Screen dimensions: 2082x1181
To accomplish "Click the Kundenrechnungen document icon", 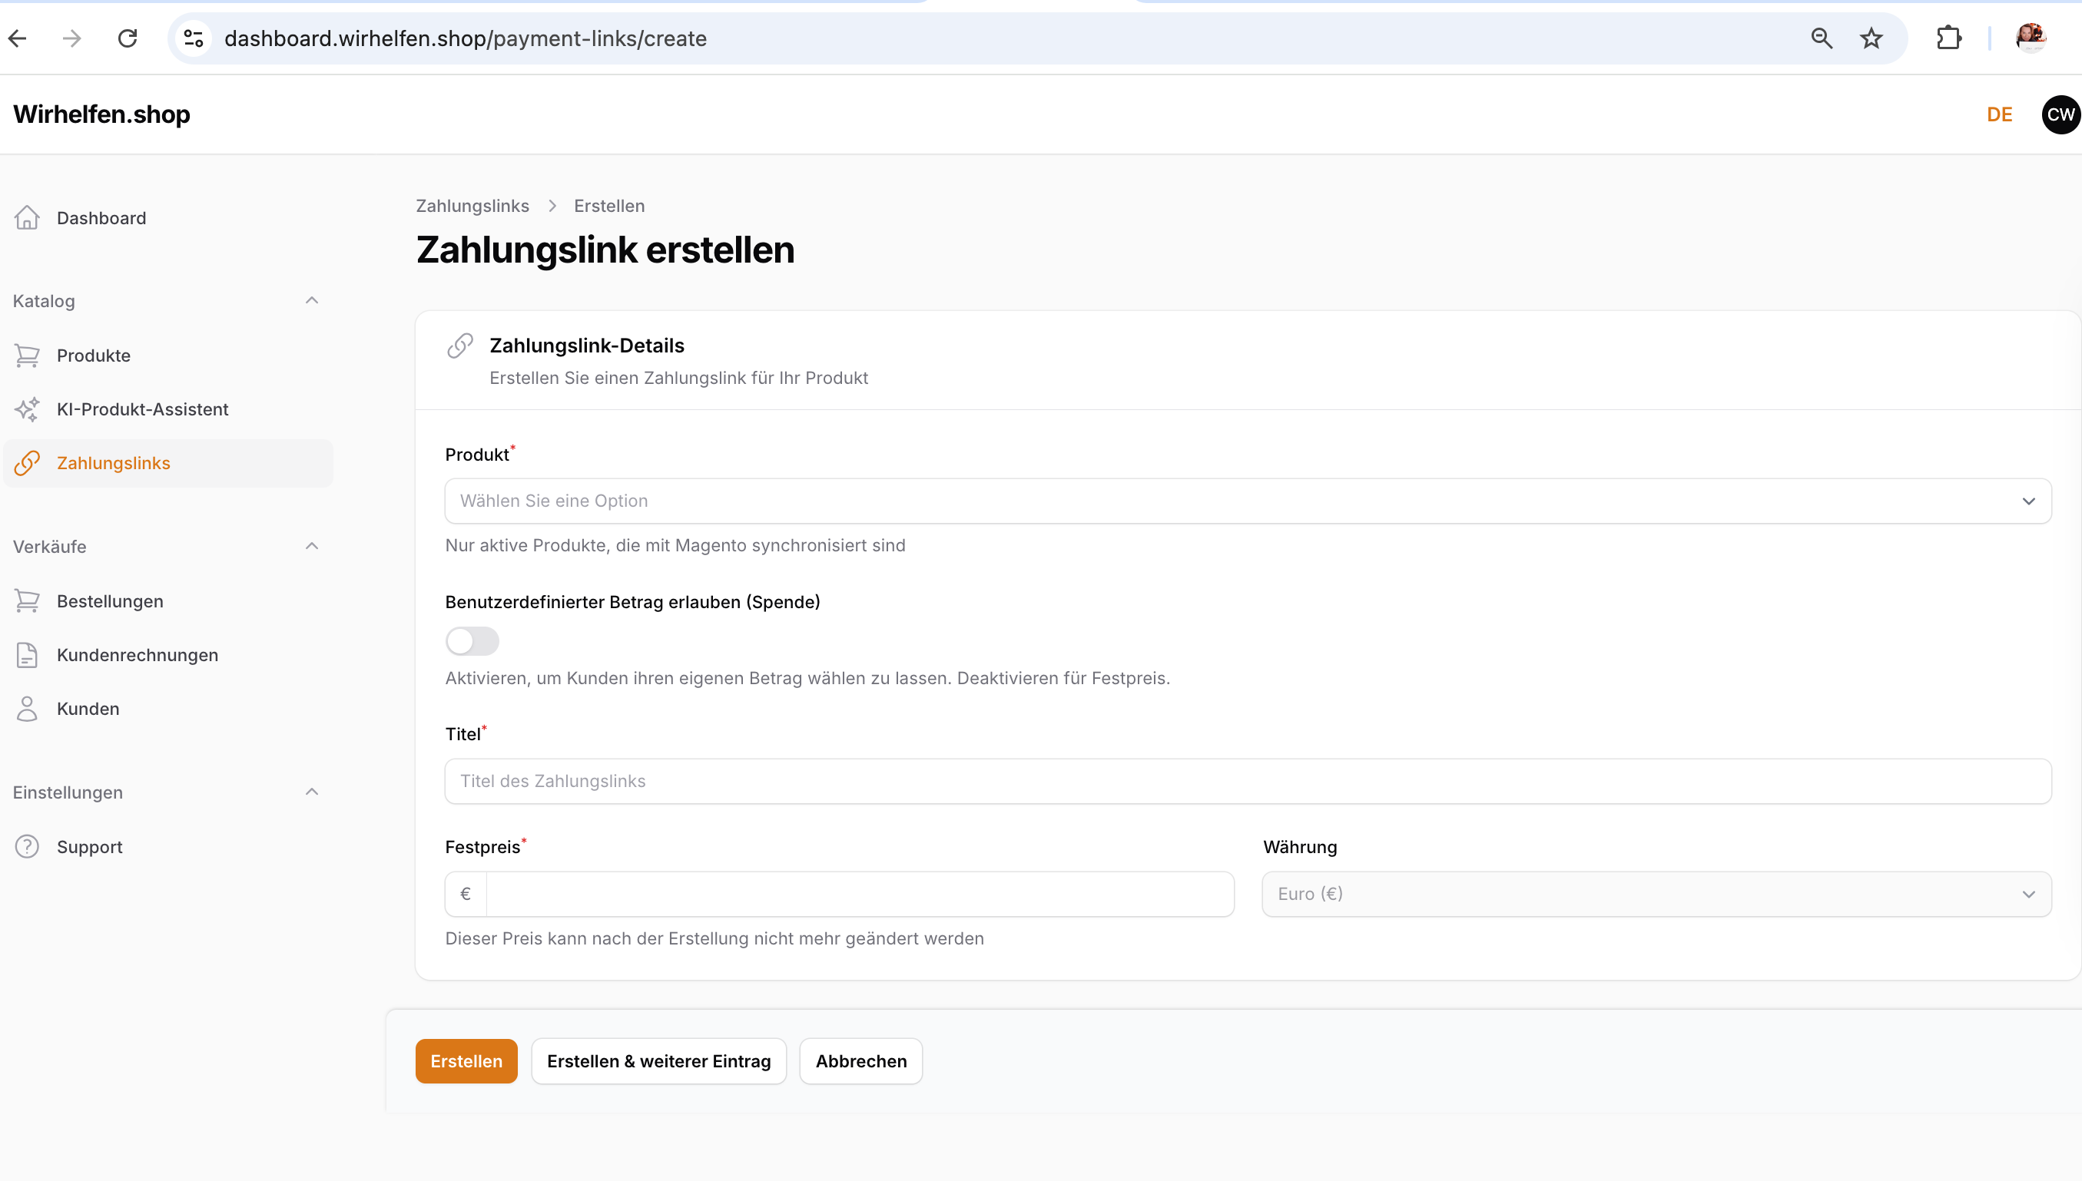I will (x=27, y=654).
